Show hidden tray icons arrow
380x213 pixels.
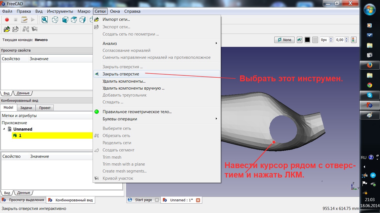tap(364, 167)
